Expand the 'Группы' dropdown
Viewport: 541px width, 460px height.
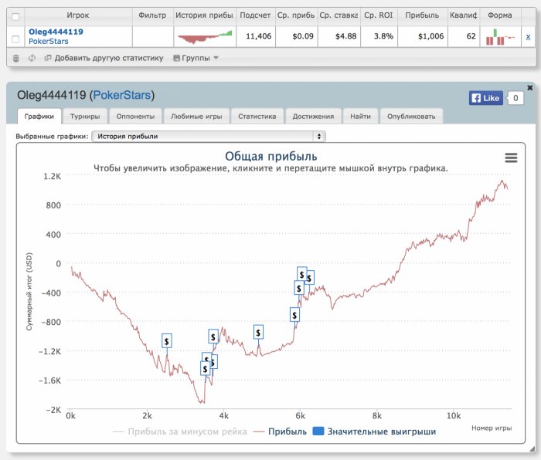[x=196, y=58]
